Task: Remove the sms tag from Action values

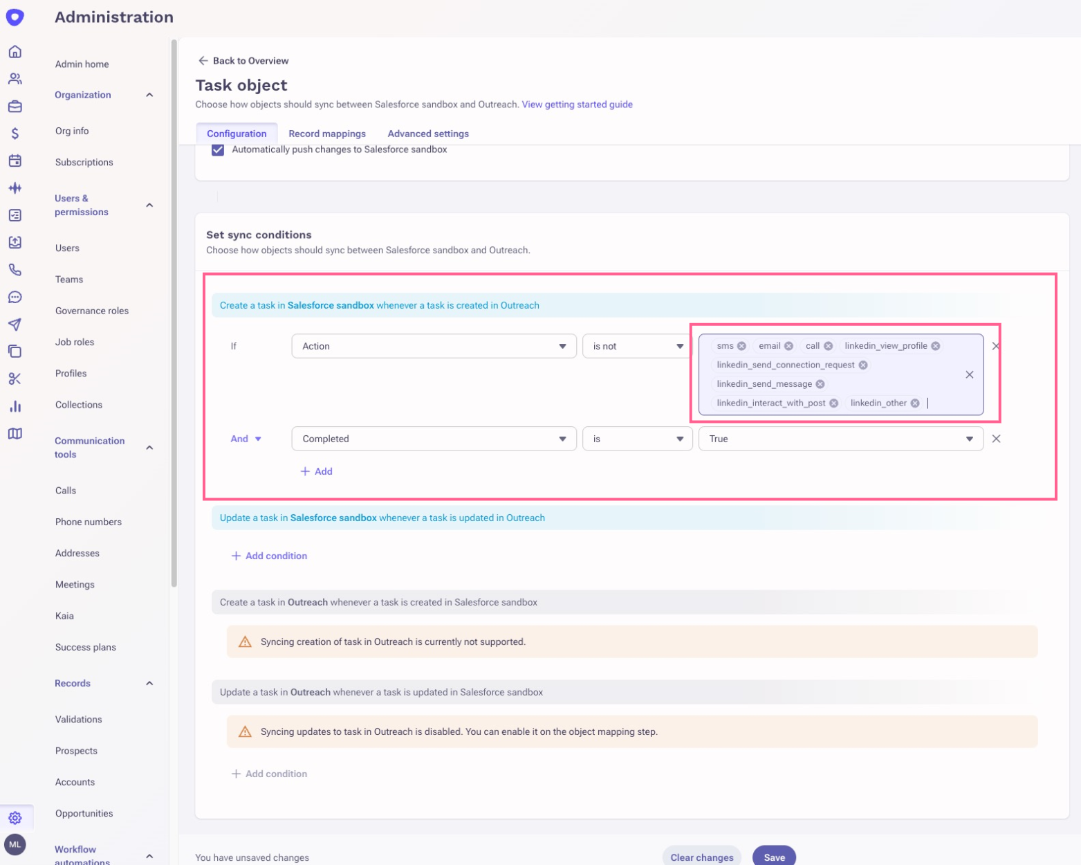Action: (741, 346)
